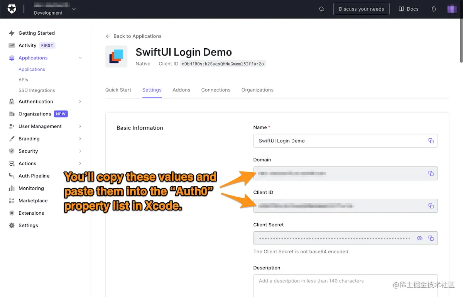
Task: Open the Addons tab
Action: (181, 90)
